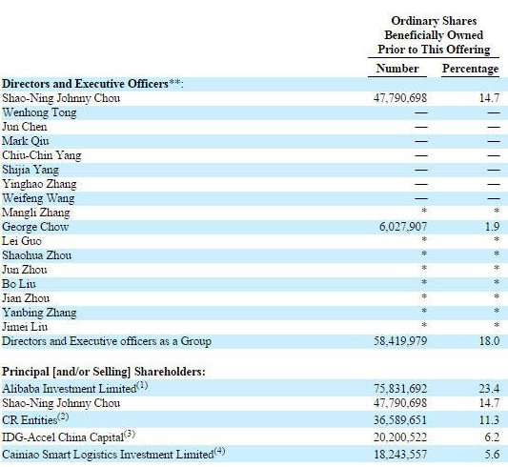This screenshot has width=508, height=467.
Task: Click Alibaba Investment Limited row label
Action: (75, 387)
